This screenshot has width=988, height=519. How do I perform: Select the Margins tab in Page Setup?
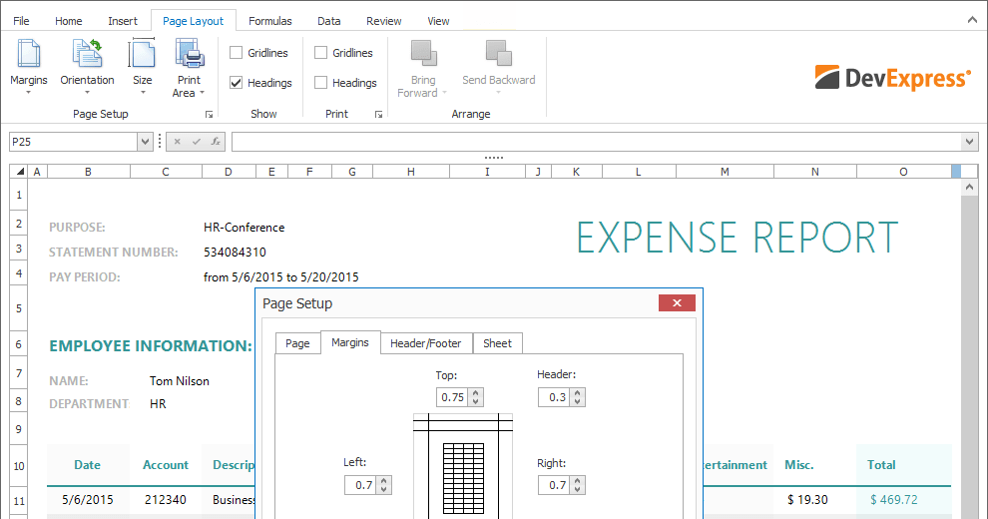(350, 342)
